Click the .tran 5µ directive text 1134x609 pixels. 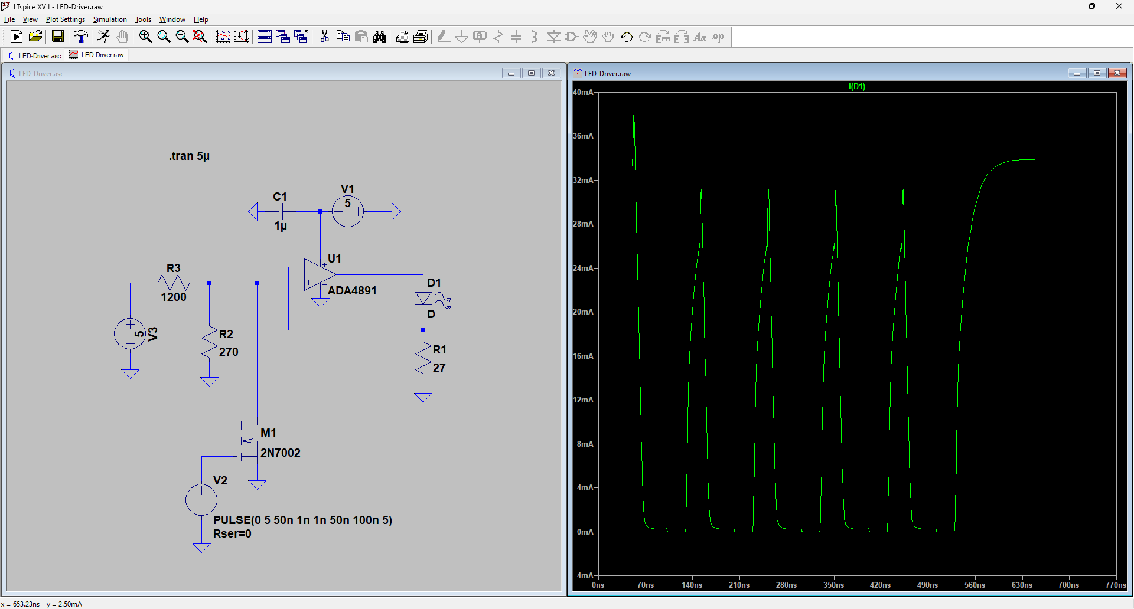click(189, 156)
